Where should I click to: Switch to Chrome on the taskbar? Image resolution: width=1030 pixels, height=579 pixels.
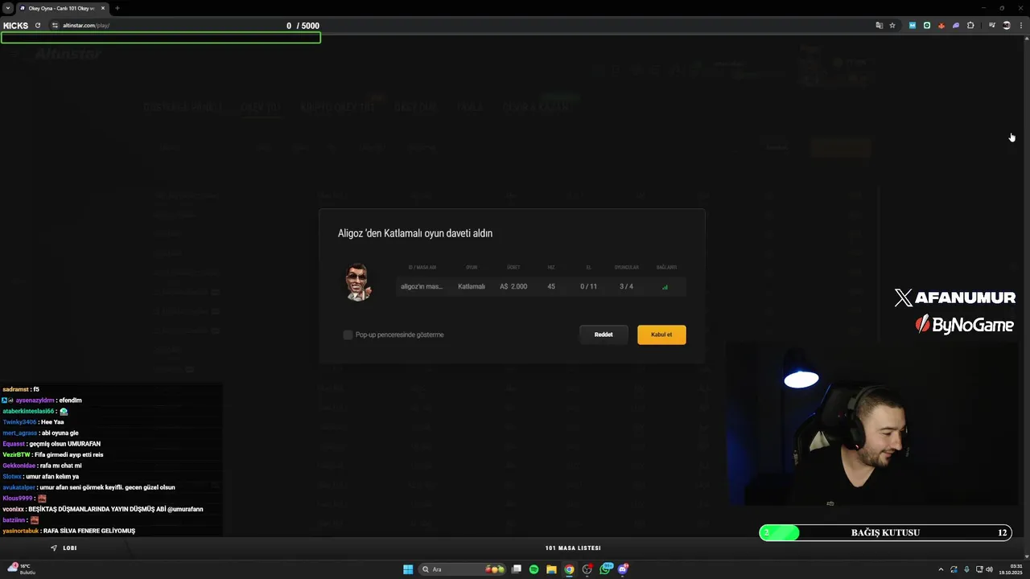point(570,569)
